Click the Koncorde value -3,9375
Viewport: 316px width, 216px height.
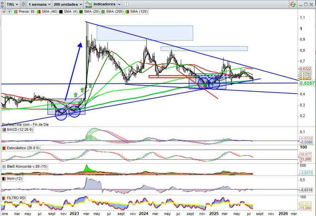point(306,173)
